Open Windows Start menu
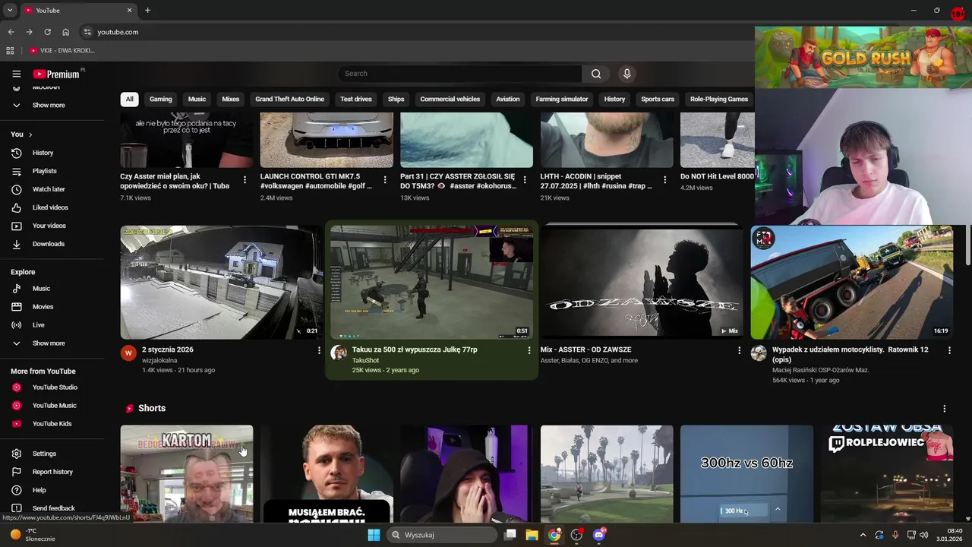Image resolution: width=972 pixels, height=547 pixels. click(x=374, y=535)
